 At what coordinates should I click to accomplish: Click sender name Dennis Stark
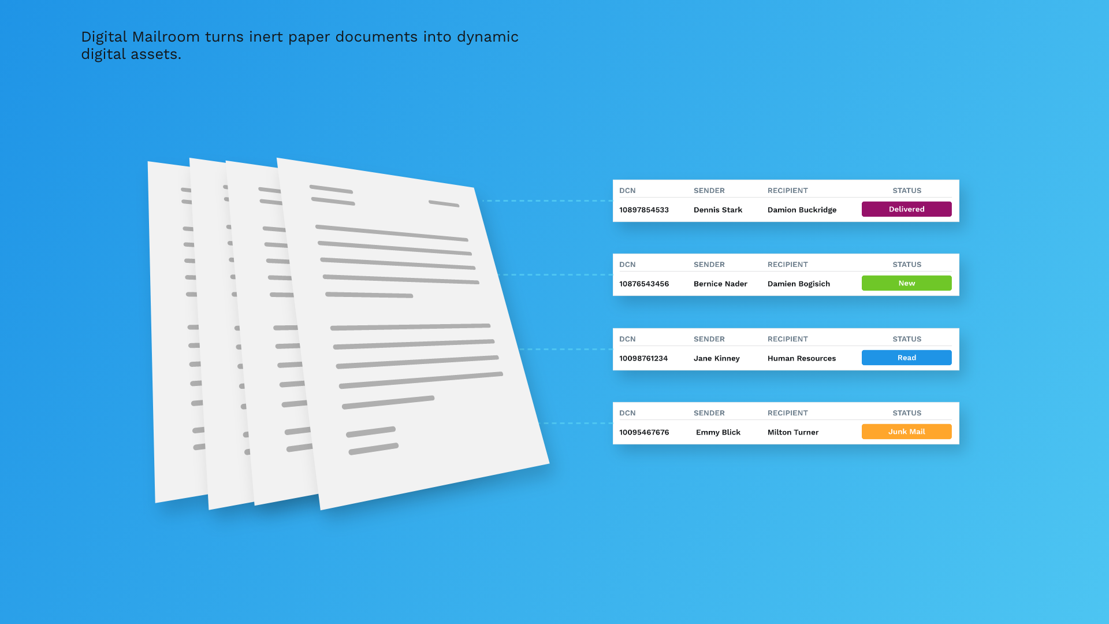click(x=717, y=210)
